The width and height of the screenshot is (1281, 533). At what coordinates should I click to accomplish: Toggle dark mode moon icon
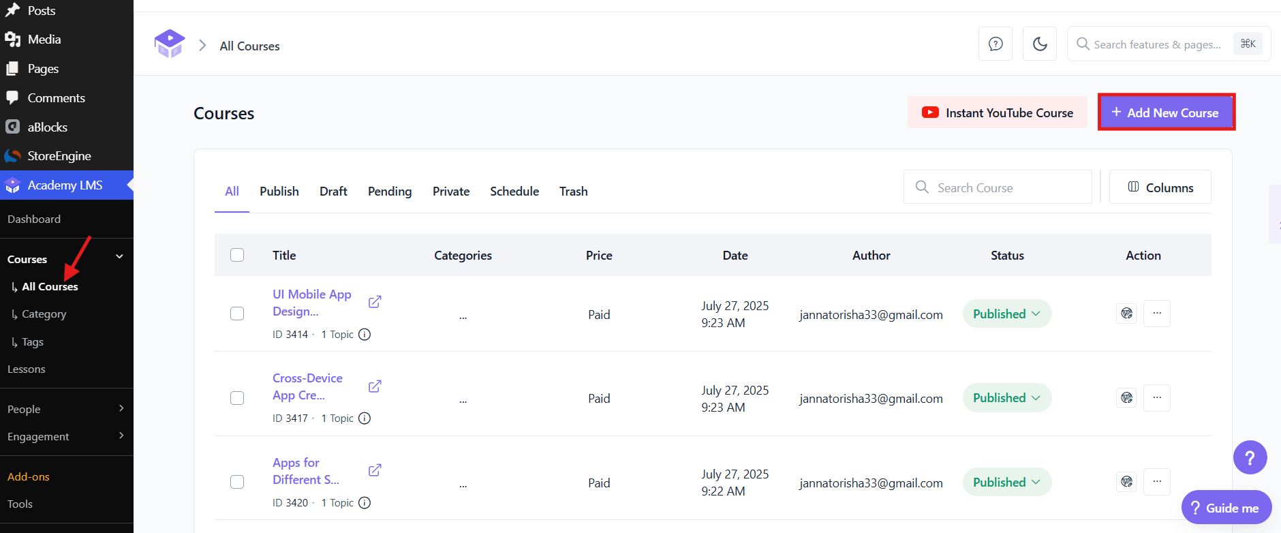point(1040,44)
